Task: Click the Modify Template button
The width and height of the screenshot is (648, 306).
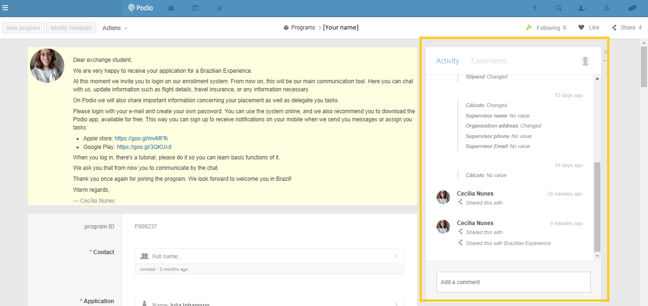Action: (71, 28)
